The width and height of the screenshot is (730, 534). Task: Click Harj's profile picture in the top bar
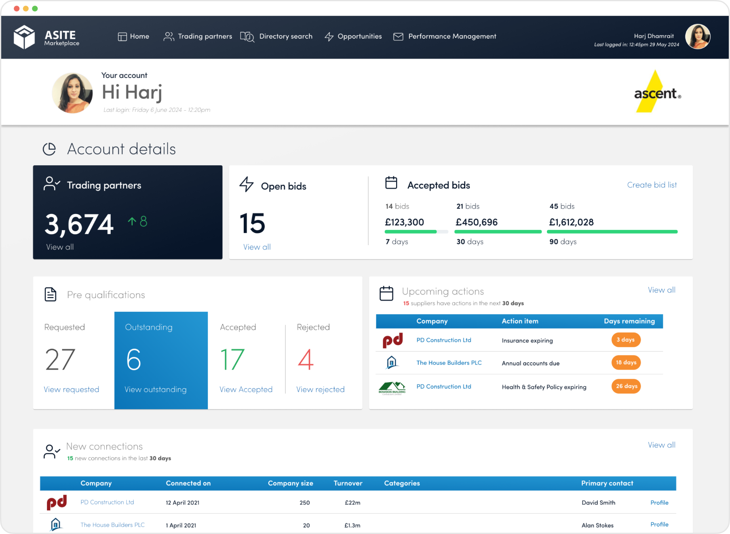(x=698, y=36)
